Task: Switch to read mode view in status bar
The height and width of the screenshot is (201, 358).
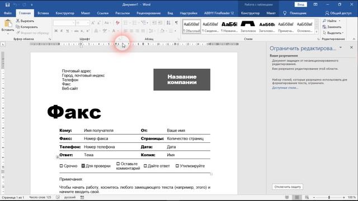Action: pos(287,197)
